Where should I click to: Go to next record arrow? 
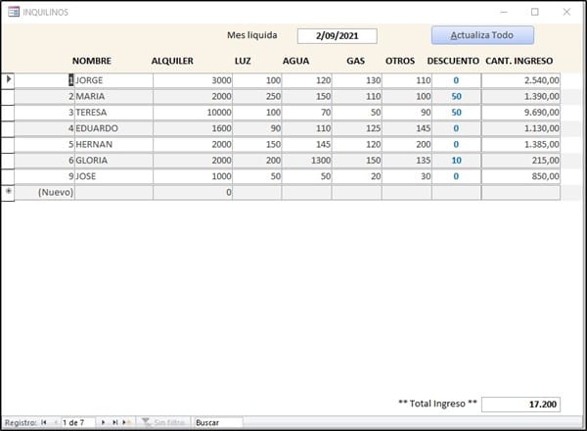tap(104, 422)
